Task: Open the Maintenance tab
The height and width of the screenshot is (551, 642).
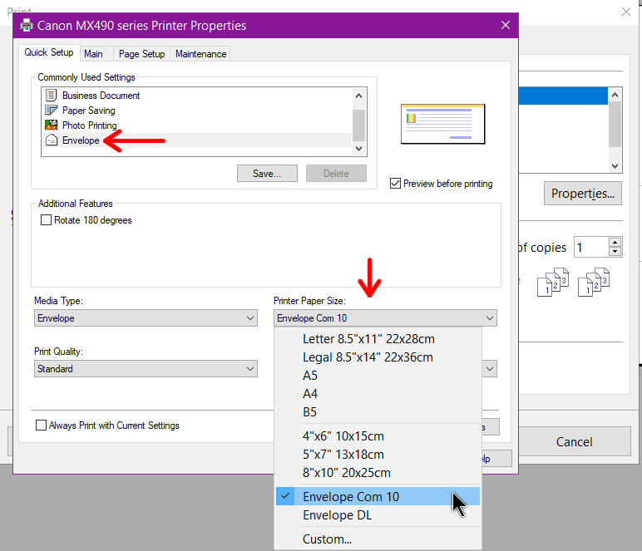Action: [x=200, y=54]
